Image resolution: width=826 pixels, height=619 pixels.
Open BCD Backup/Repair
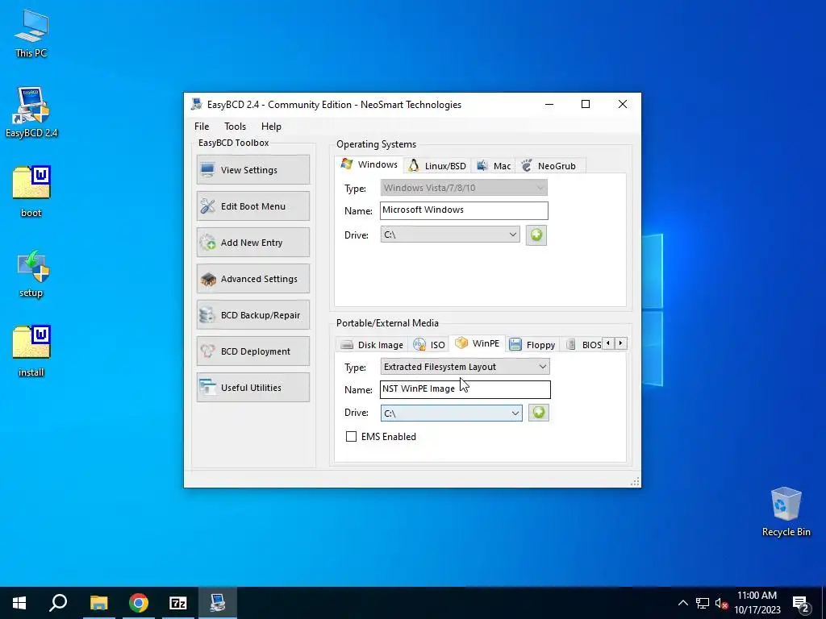point(253,315)
